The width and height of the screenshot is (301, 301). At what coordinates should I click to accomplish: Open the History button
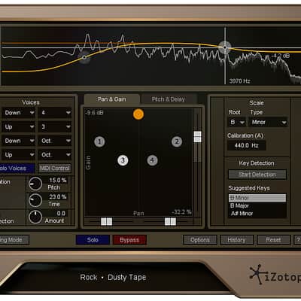(236, 240)
